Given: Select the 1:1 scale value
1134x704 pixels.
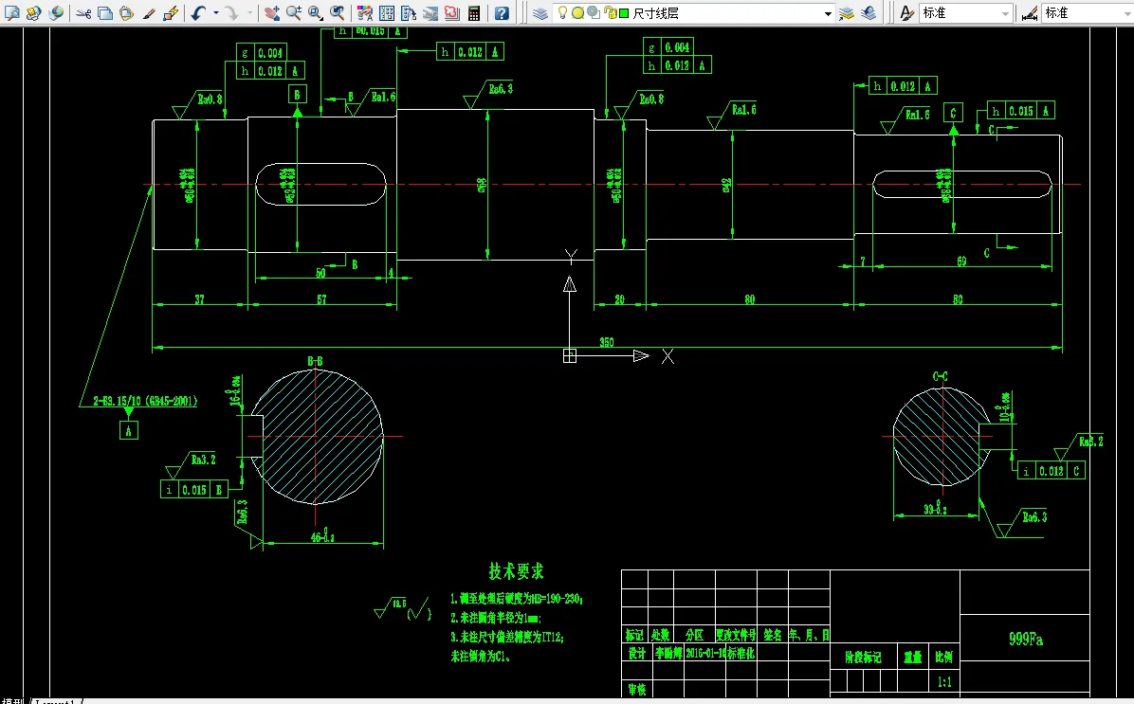Looking at the screenshot, I should 944,681.
